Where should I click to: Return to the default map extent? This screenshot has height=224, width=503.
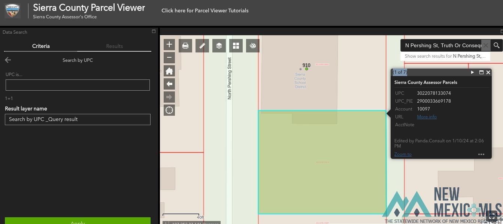[x=169, y=71]
